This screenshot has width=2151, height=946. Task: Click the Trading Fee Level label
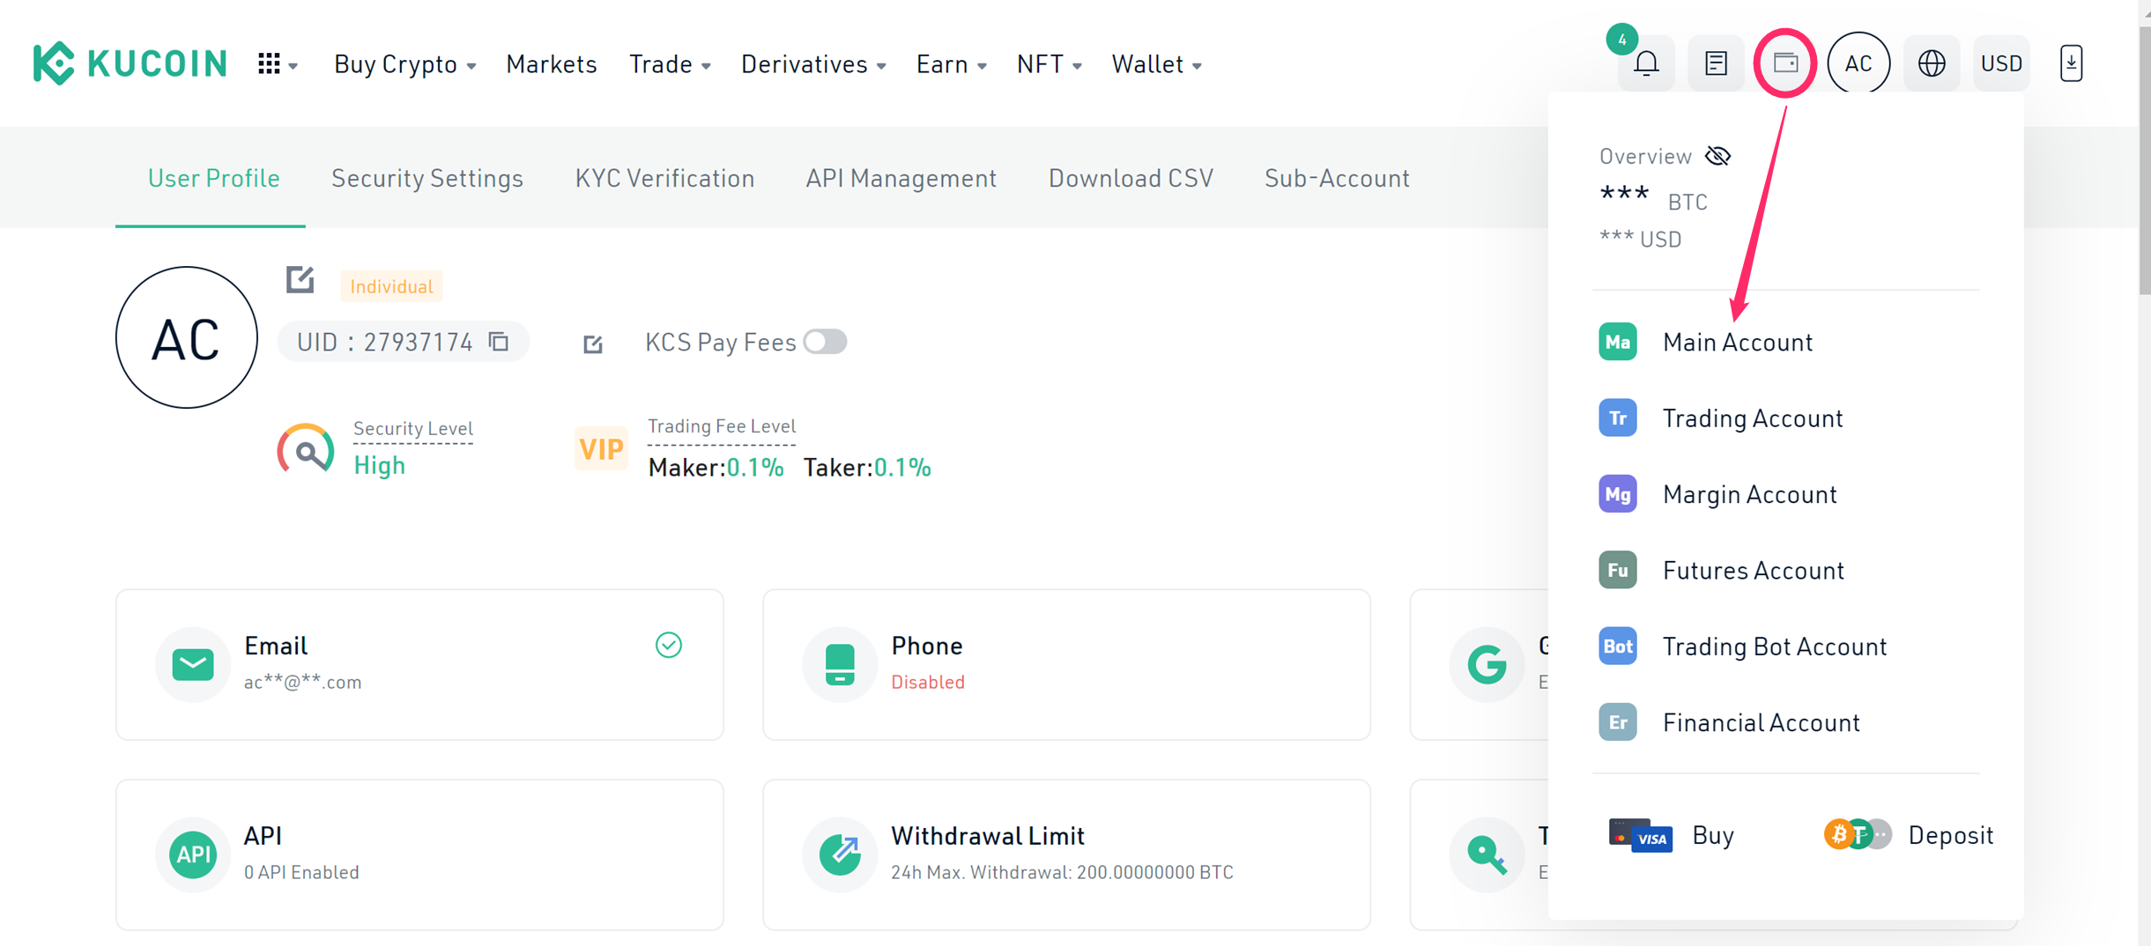pyautogui.click(x=721, y=425)
